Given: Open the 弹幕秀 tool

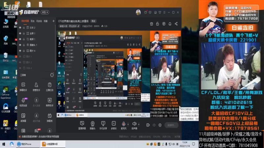Looking at the screenshot, I should click(x=49, y=117).
